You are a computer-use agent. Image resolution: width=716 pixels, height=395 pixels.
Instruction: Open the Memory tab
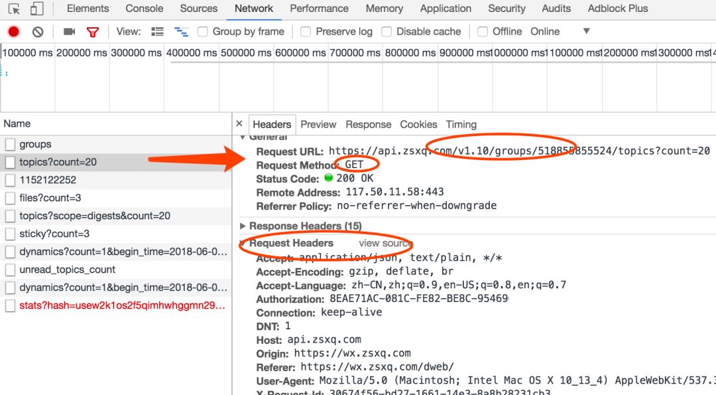(x=385, y=9)
